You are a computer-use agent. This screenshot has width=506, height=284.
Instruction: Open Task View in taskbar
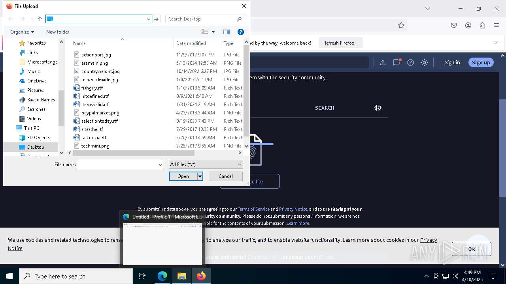(x=142, y=276)
